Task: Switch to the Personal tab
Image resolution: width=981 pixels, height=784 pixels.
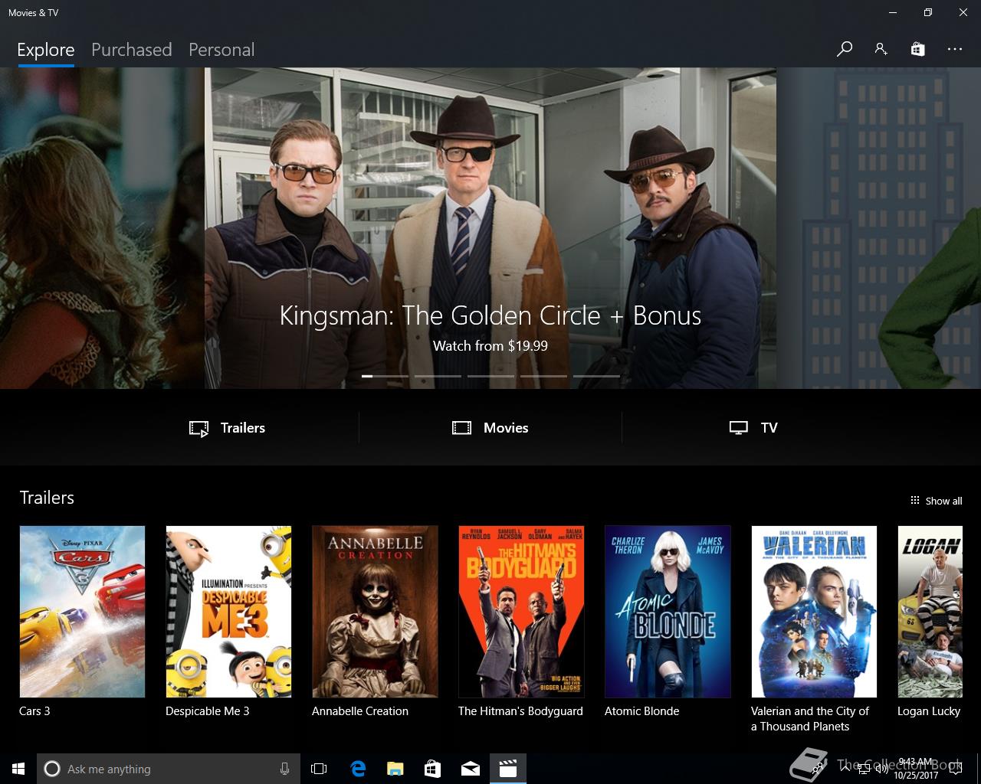Action: pos(221,50)
